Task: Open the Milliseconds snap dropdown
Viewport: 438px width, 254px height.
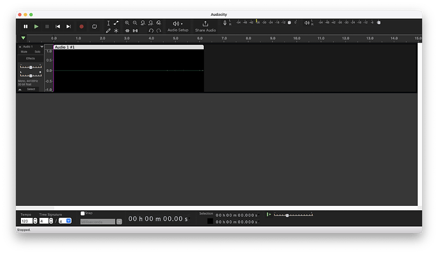Action: [119, 222]
